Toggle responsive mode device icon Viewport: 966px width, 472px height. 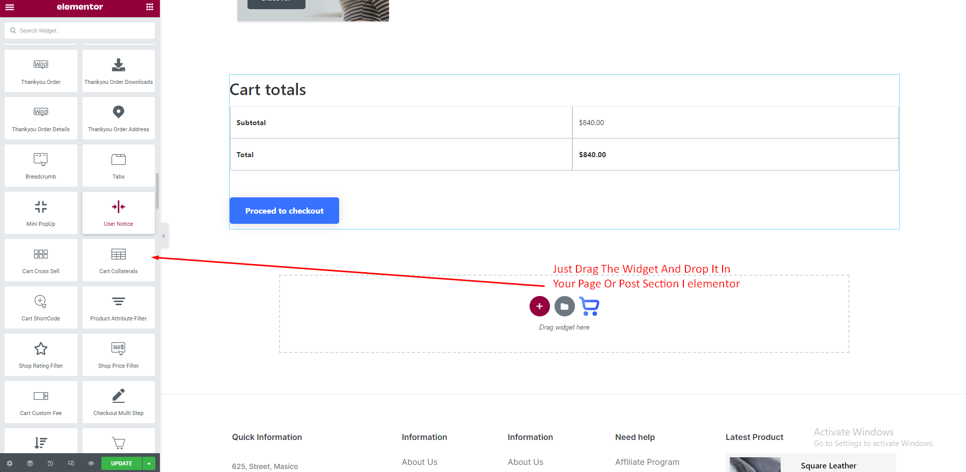coord(71,463)
